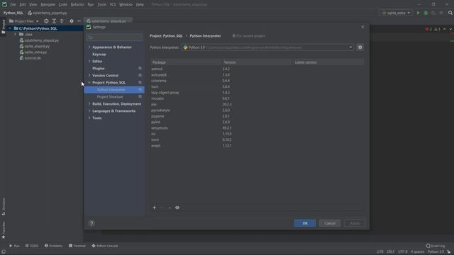Viewport: 454px width, 255px height.
Task: Click the add package plus icon
Action: (x=155, y=208)
